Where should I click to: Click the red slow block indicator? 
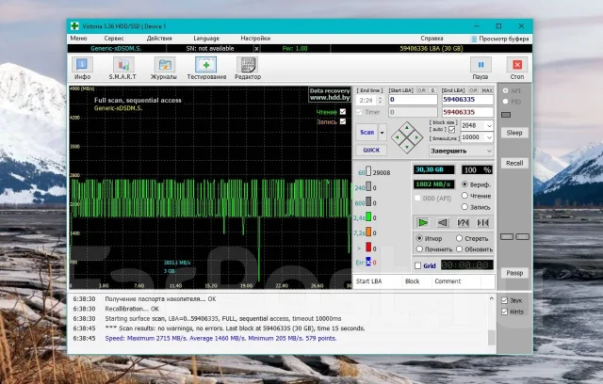(368, 248)
